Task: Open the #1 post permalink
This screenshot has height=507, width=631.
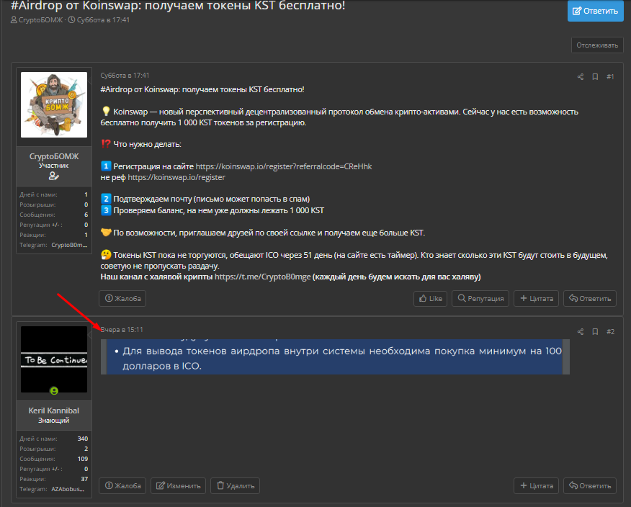Action: pos(610,76)
